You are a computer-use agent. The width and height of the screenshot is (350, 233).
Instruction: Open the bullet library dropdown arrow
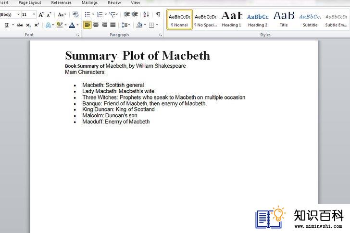coord(93,15)
